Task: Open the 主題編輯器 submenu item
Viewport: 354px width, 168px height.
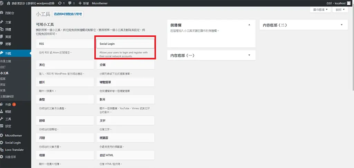Action: click(x=7, y=96)
